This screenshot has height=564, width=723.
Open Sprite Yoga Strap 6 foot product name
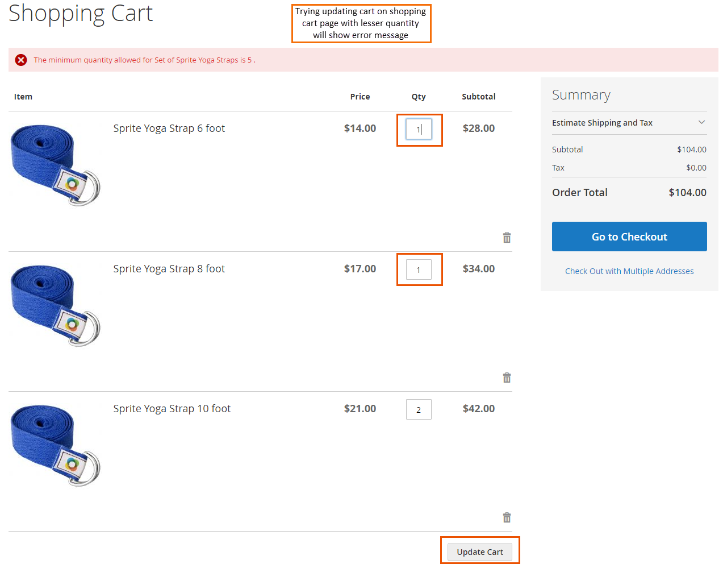[x=169, y=128]
